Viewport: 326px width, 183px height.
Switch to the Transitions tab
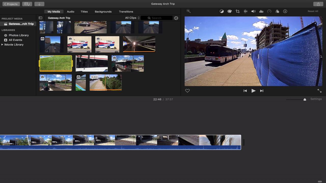tap(126, 12)
